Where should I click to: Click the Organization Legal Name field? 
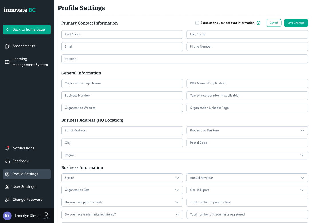point(122,84)
